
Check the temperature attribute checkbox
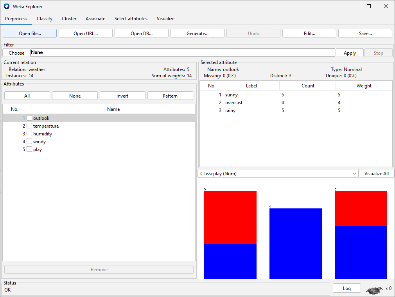tap(29, 126)
